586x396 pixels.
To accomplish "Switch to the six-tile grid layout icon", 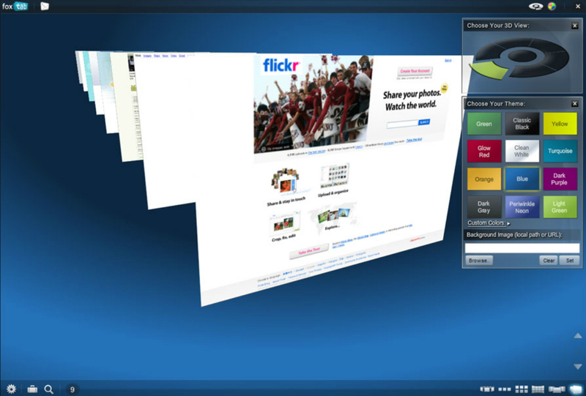I will point(522,389).
